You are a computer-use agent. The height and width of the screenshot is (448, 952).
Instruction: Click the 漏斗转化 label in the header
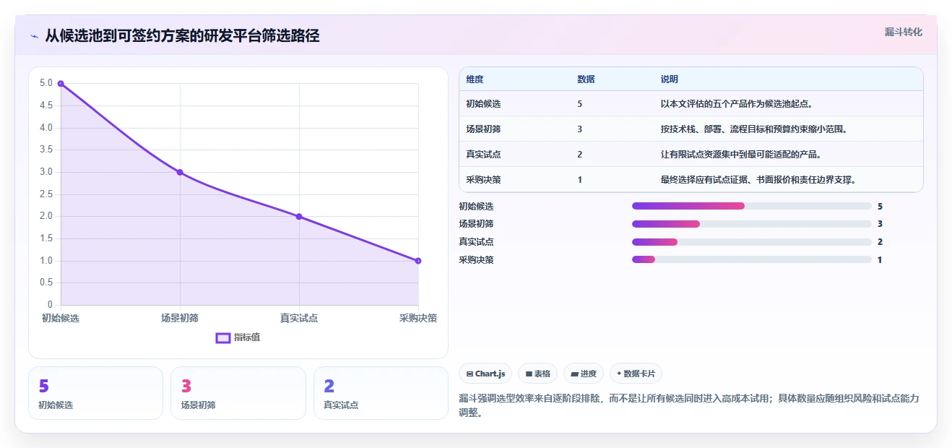[903, 32]
